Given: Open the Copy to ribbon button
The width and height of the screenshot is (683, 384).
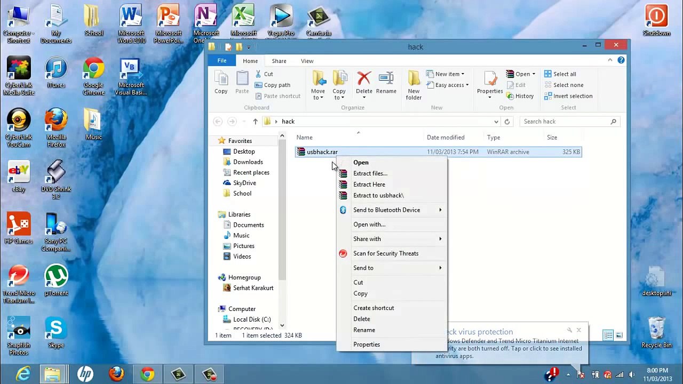Looking at the screenshot, I should (339, 85).
